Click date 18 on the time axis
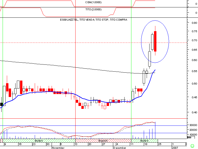The height and width of the screenshot is (149, 198). tap(146, 144)
